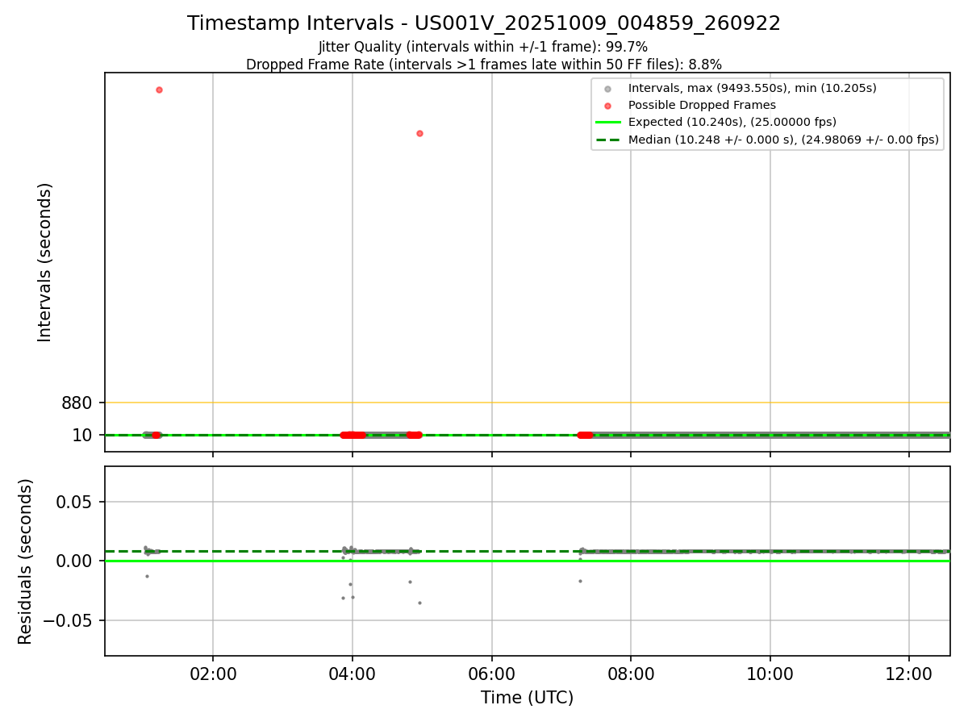Click the highest red dropped-frame point near 01:00

[159, 90]
